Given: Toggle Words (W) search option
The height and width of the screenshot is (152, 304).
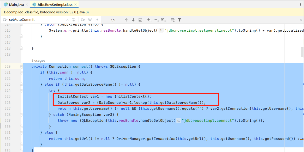Looking at the screenshot, I should [90, 20].
